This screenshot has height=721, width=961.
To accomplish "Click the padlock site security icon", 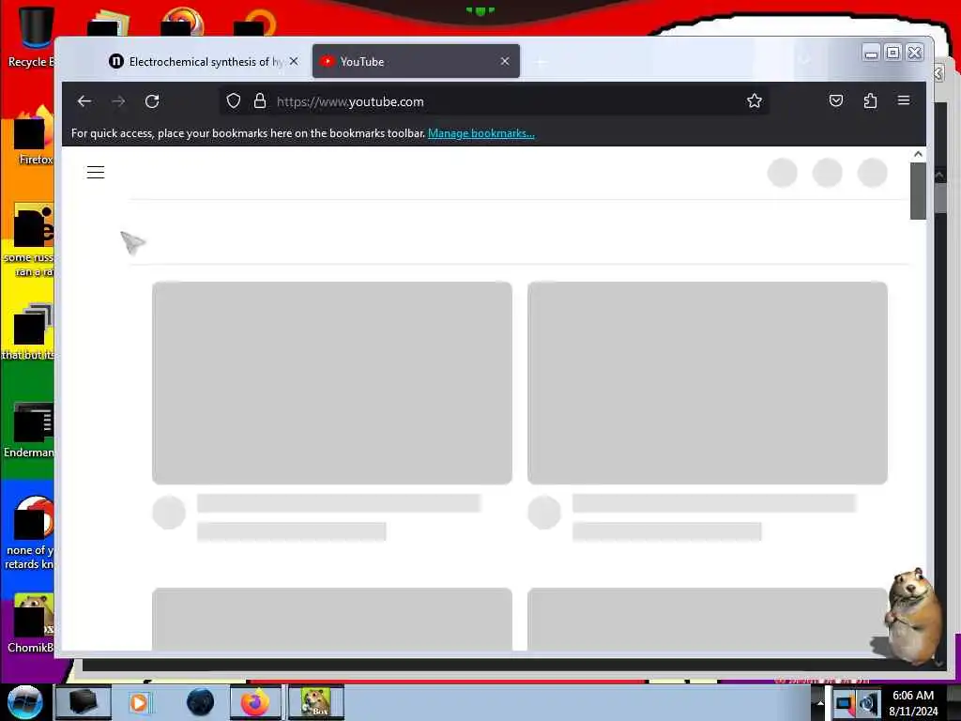I will point(260,101).
